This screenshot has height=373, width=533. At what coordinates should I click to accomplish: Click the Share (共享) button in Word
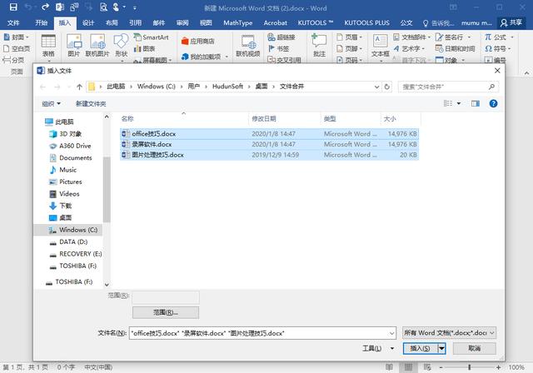pos(511,22)
